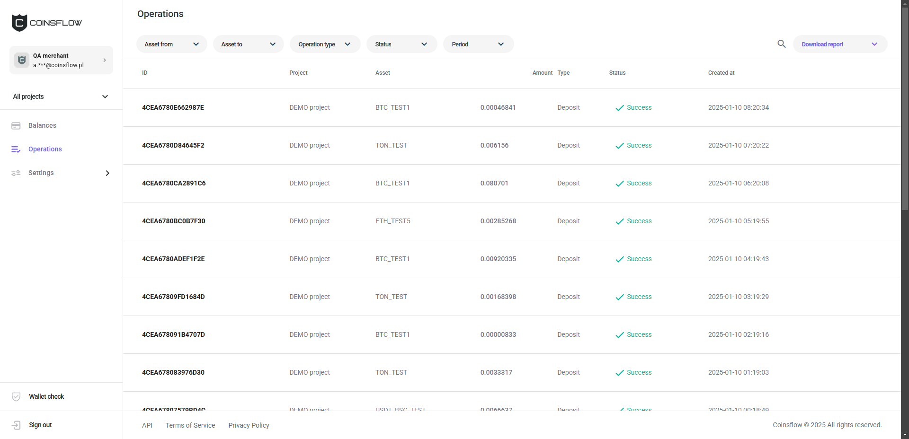
Task: Open the Download report menu
Action: pos(839,44)
